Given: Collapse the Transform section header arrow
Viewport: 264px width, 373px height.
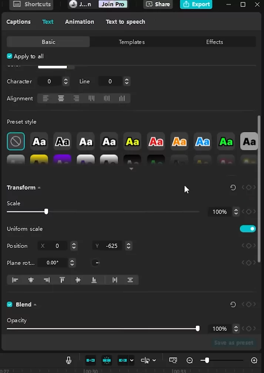Looking at the screenshot, I should (39, 187).
